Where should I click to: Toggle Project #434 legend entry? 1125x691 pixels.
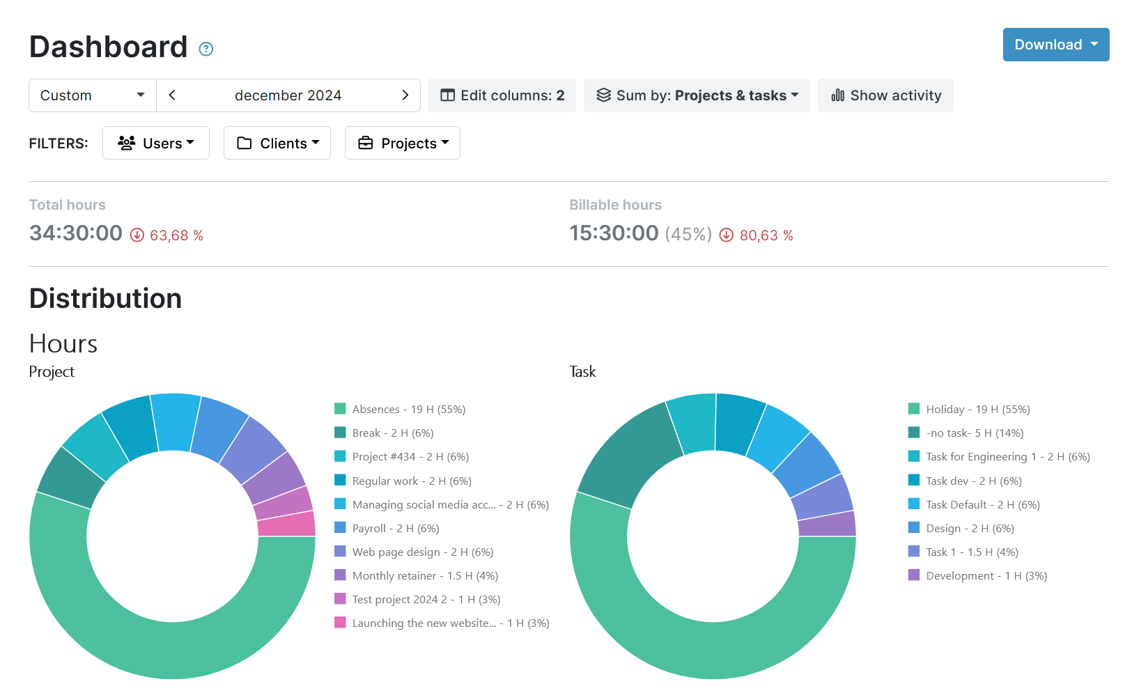(402, 457)
